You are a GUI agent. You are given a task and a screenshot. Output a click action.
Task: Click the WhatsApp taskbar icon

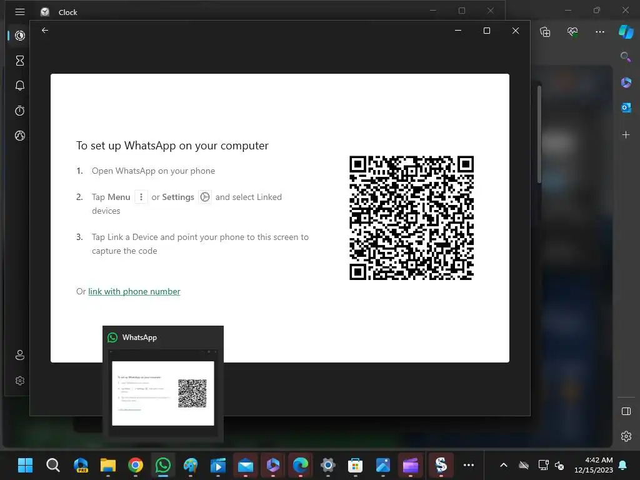[x=163, y=465]
